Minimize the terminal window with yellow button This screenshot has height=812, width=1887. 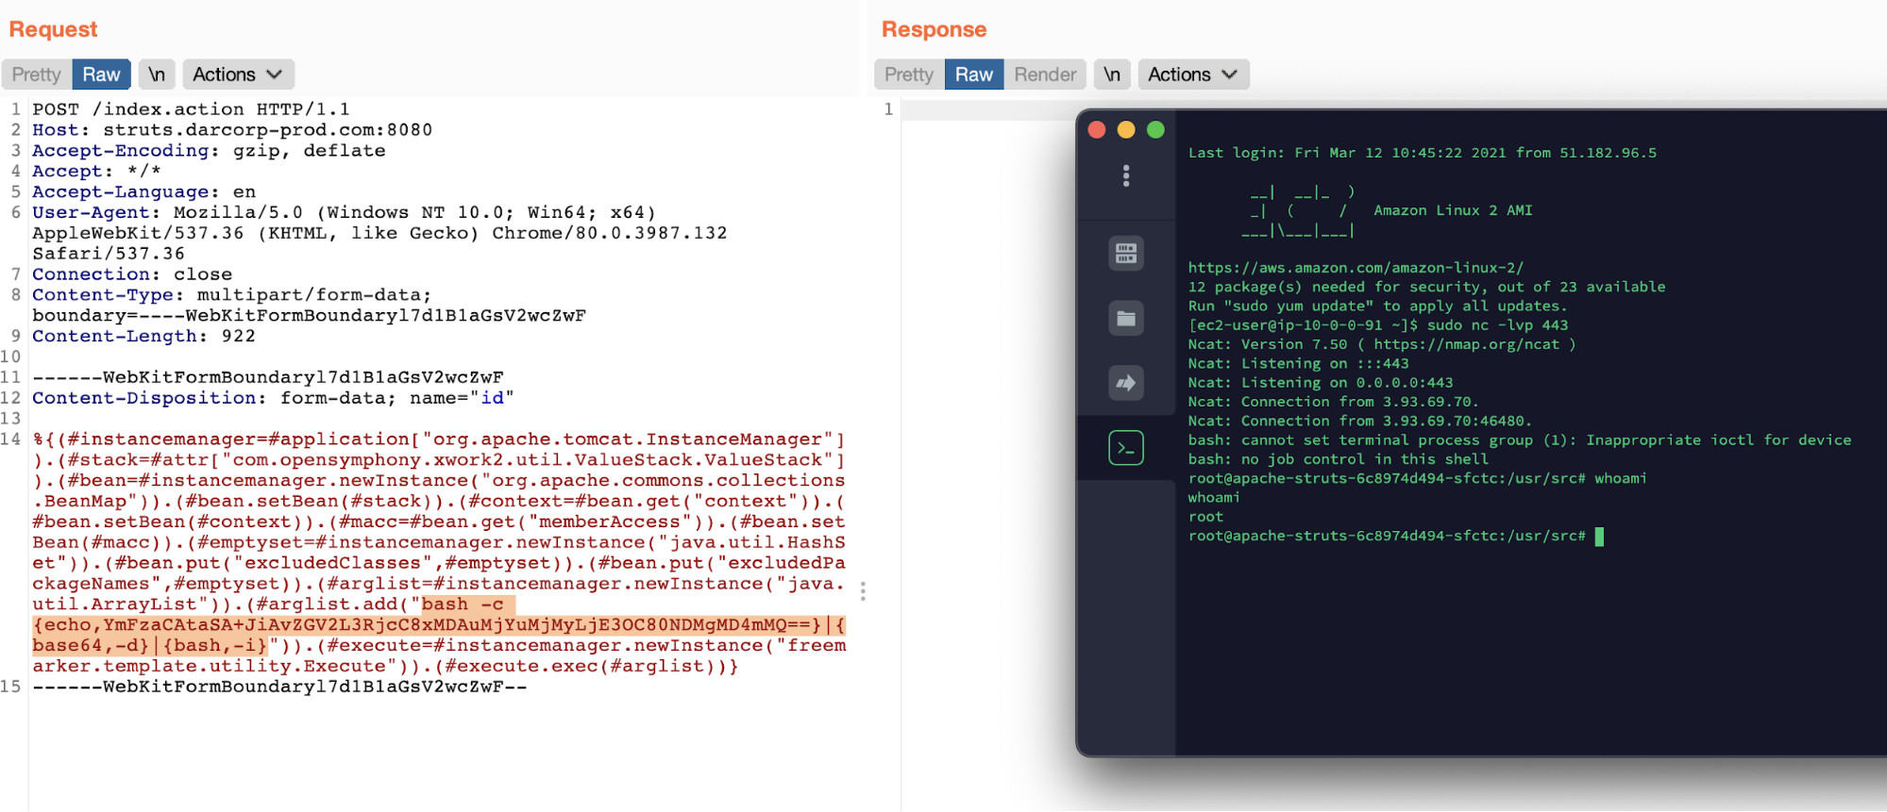point(1126,129)
